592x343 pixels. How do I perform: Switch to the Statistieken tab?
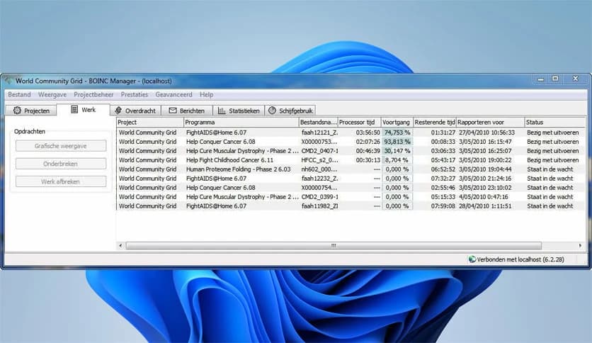(x=239, y=111)
